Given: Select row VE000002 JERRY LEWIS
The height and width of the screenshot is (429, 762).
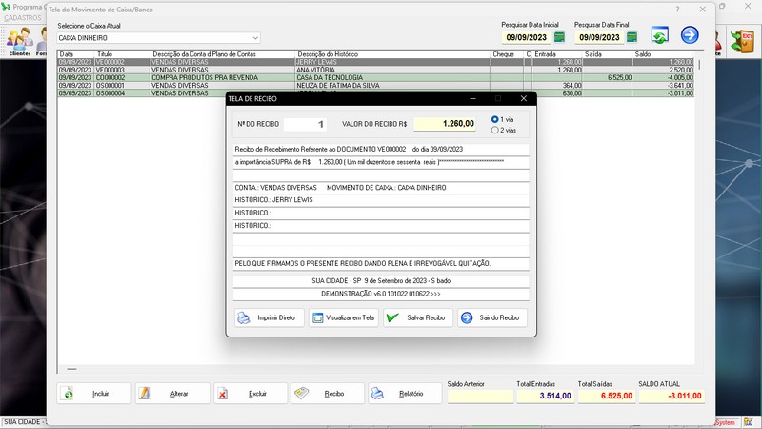Looking at the screenshot, I should pos(375,62).
